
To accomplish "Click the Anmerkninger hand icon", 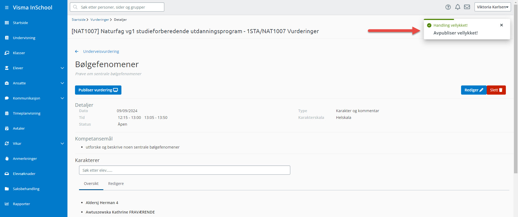I will point(7,159).
